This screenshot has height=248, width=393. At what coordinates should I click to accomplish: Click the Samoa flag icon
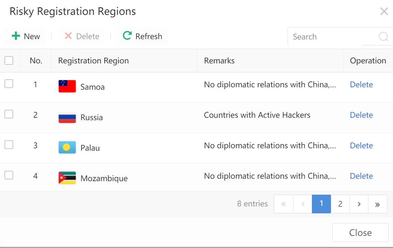pos(67,86)
